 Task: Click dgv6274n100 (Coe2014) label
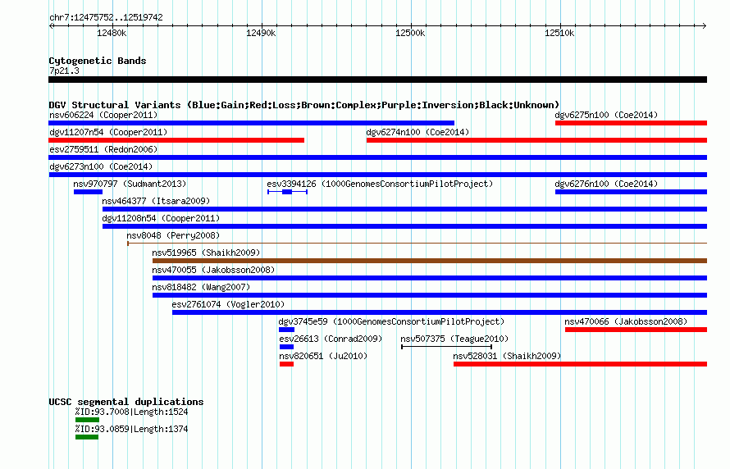417,132
